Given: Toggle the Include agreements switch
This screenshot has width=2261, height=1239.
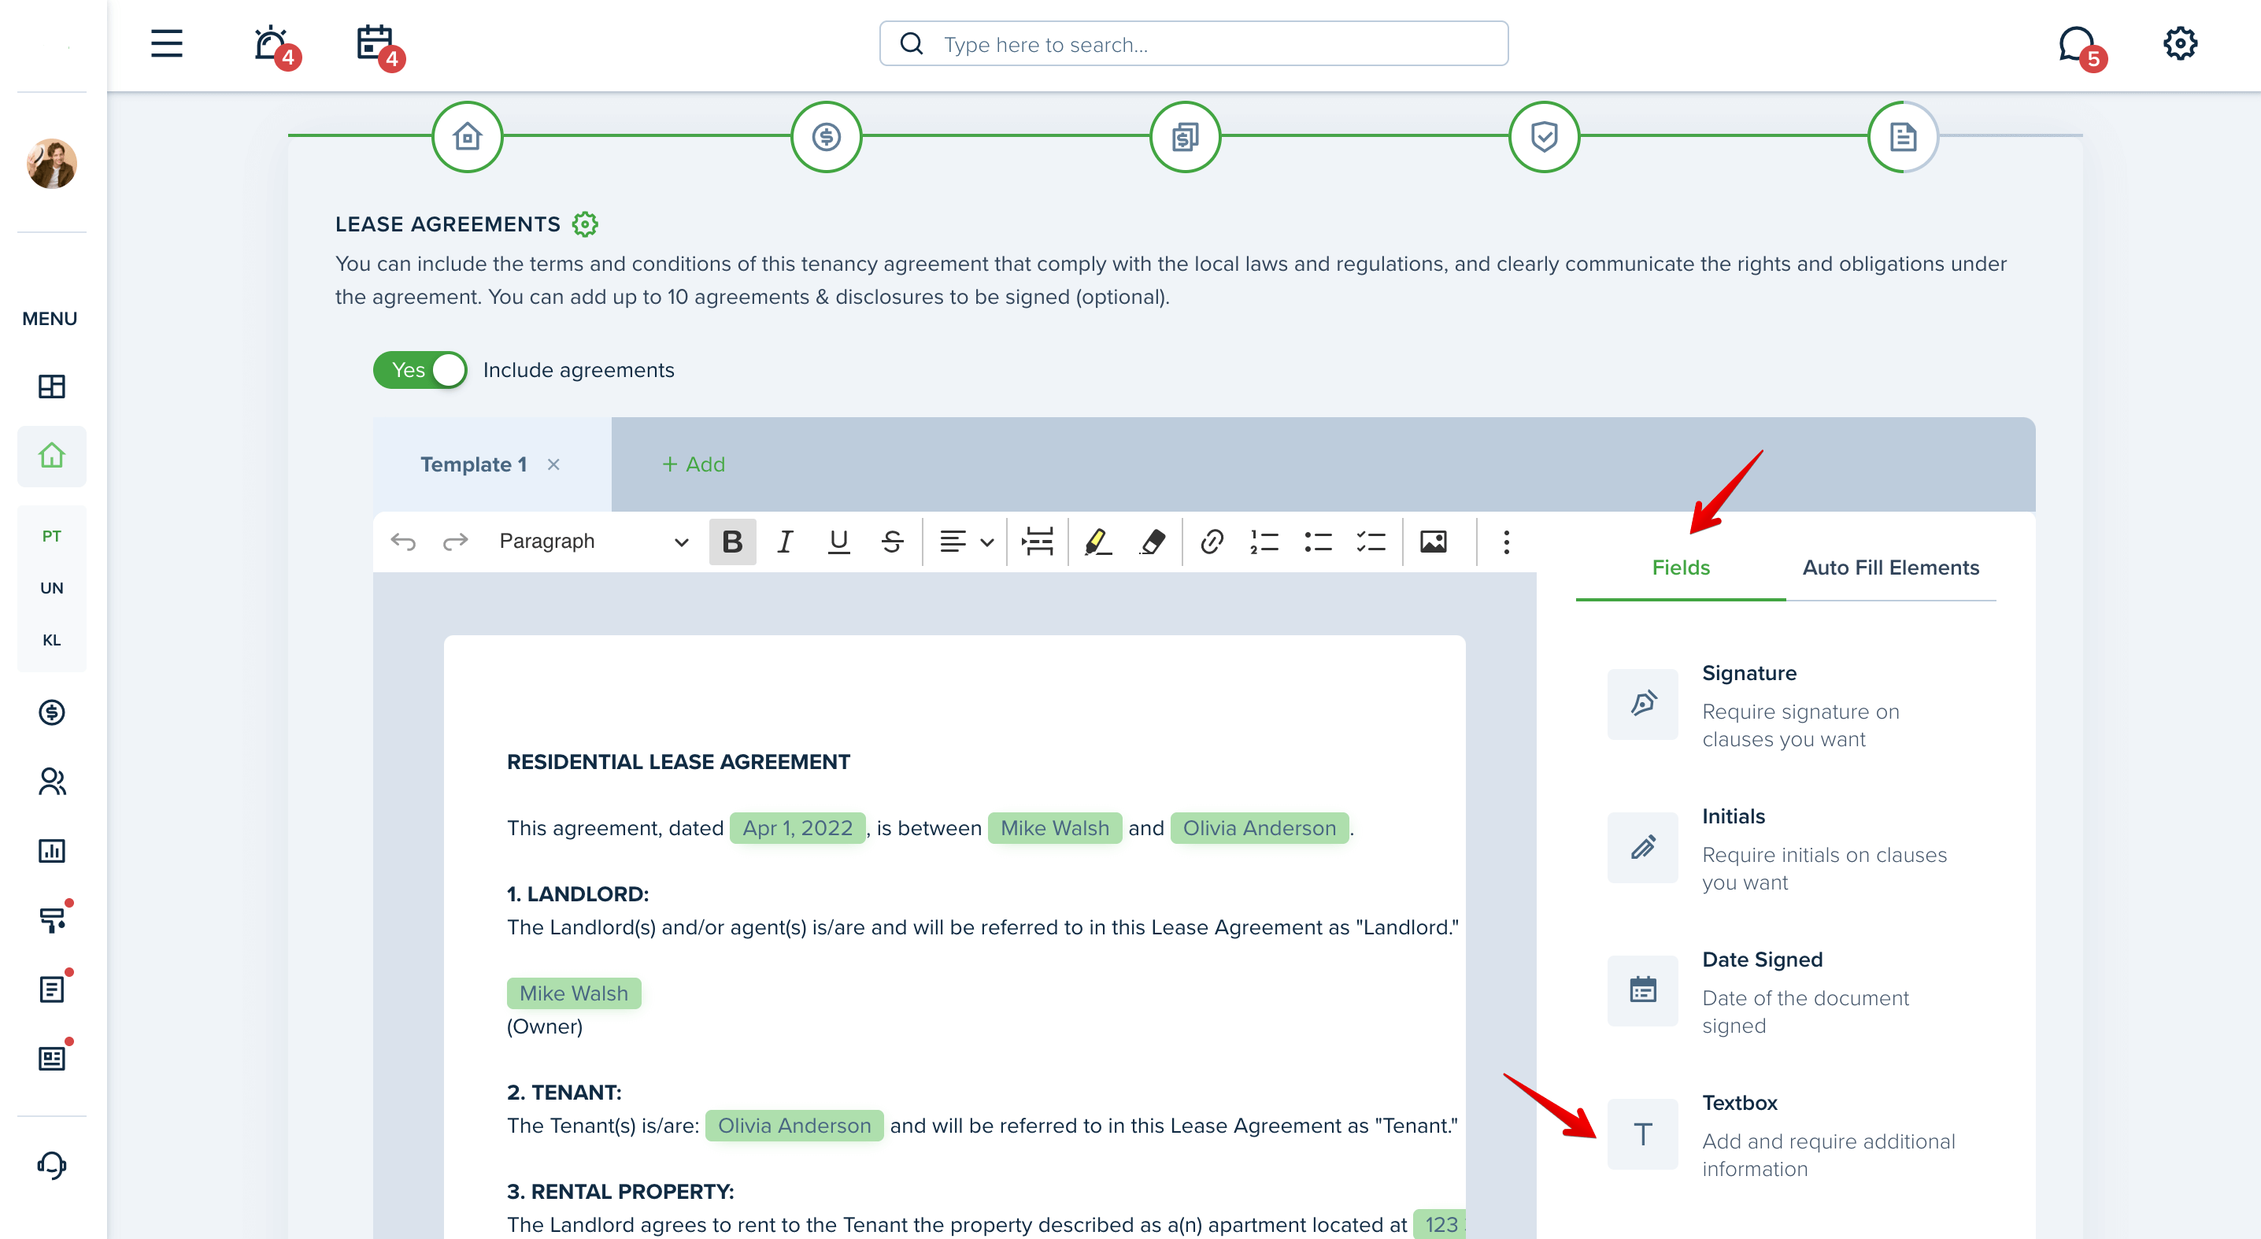Looking at the screenshot, I should tap(420, 369).
